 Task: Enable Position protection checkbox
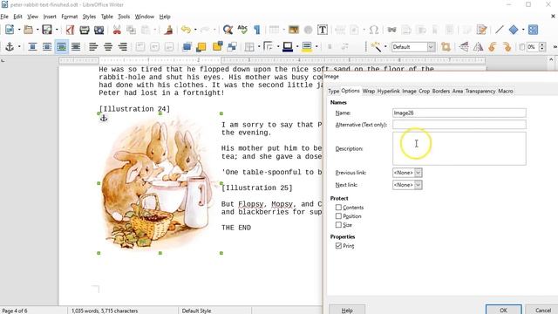point(338,216)
